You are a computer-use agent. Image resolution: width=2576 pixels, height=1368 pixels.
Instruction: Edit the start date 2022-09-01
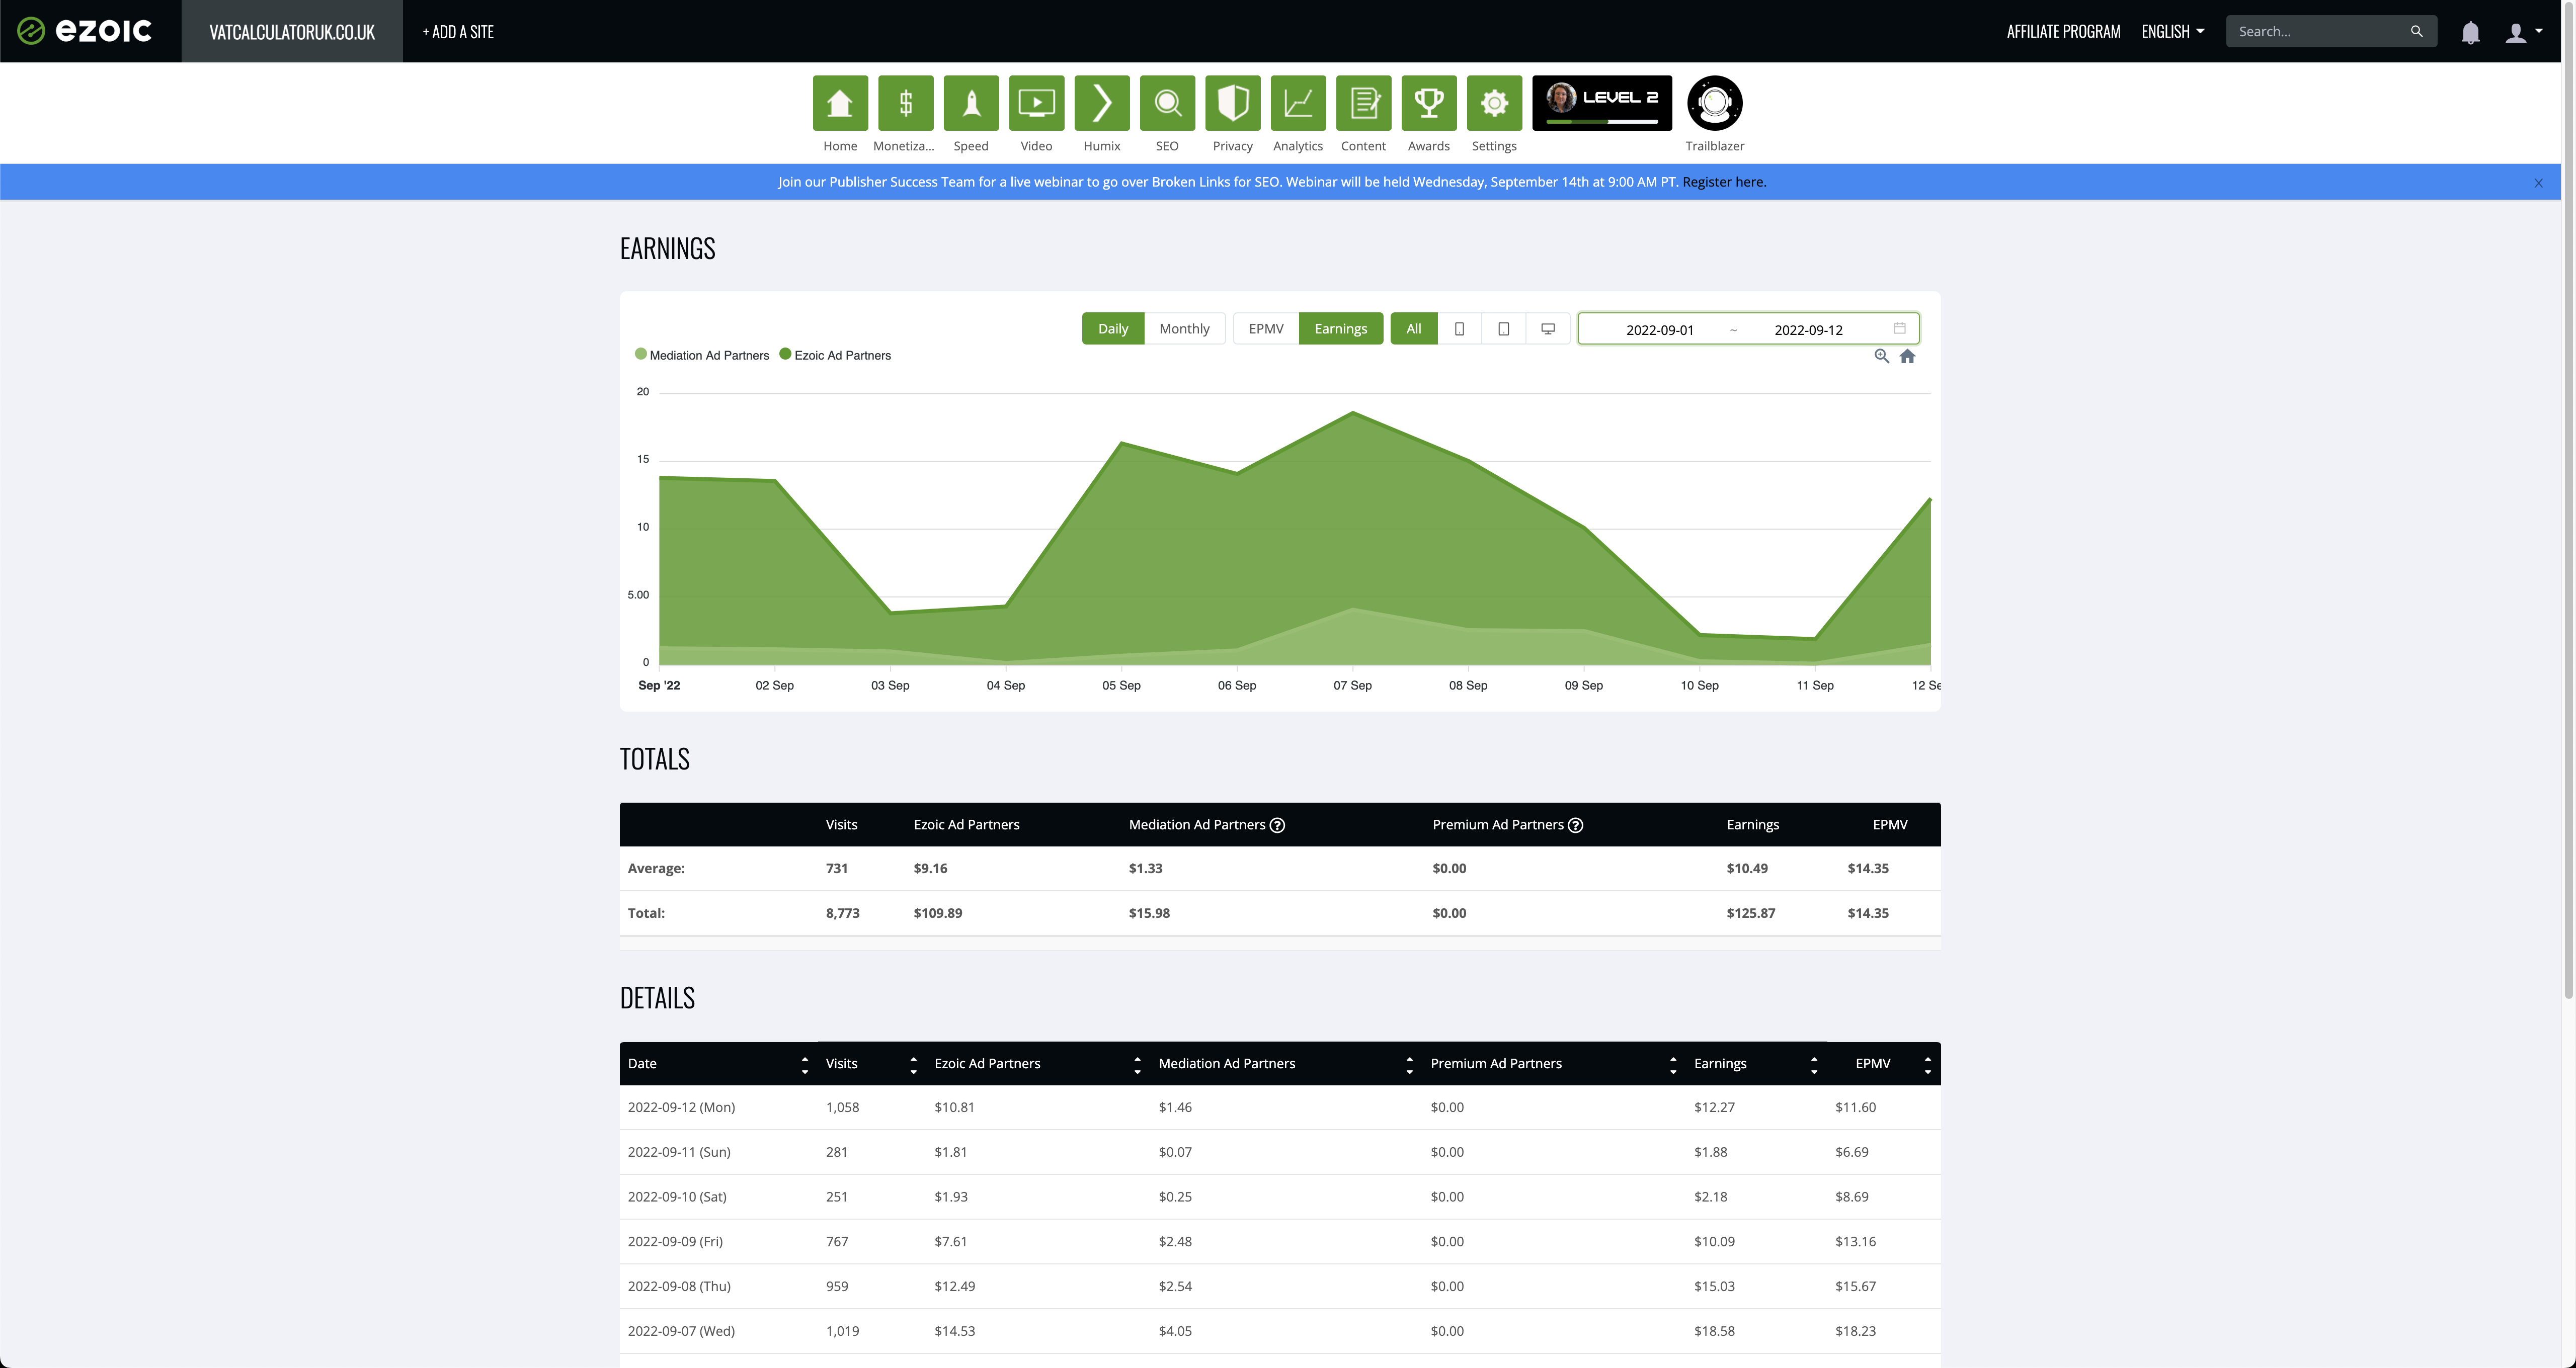point(1659,330)
